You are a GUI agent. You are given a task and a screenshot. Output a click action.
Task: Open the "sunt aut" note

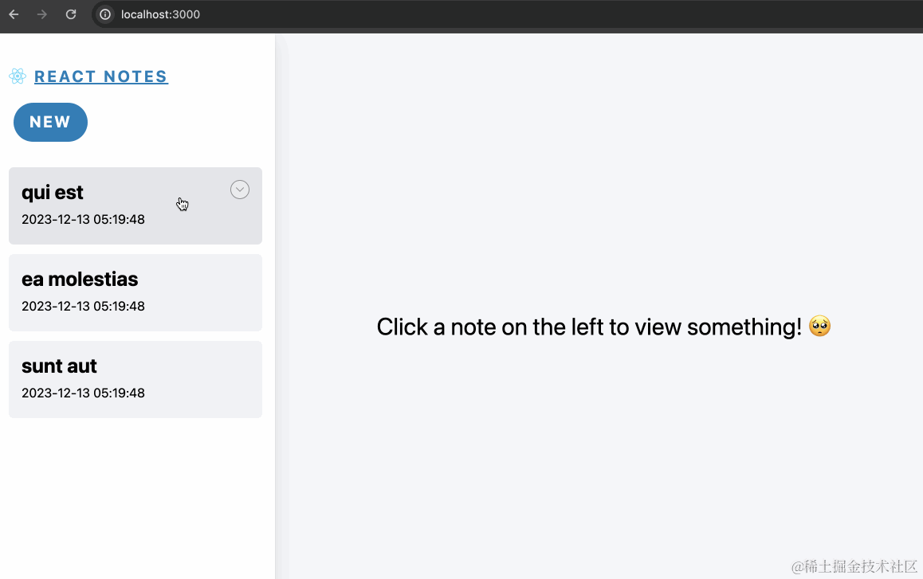(x=59, y=366)
